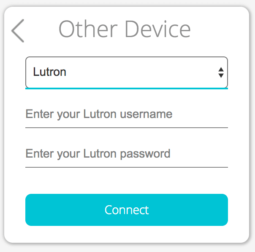Return to previous screen via back chevron

[18, 31]
